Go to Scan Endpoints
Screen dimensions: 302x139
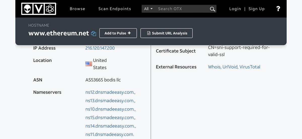click(115, 9)
